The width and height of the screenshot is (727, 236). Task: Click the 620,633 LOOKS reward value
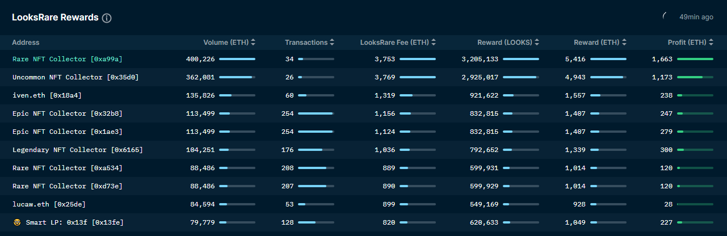click(x=484, y=222)
